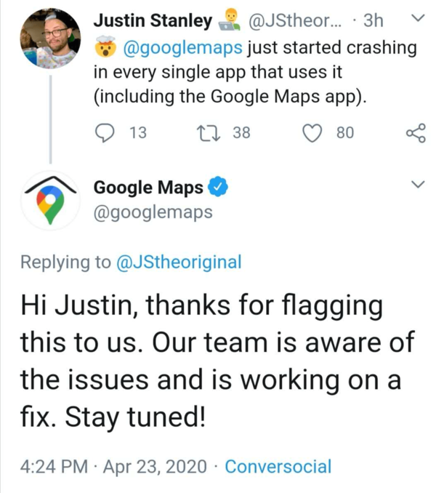436x493 pixels.
Task: Share Justin's tweet via the share icon
Action: click(414, 132)
